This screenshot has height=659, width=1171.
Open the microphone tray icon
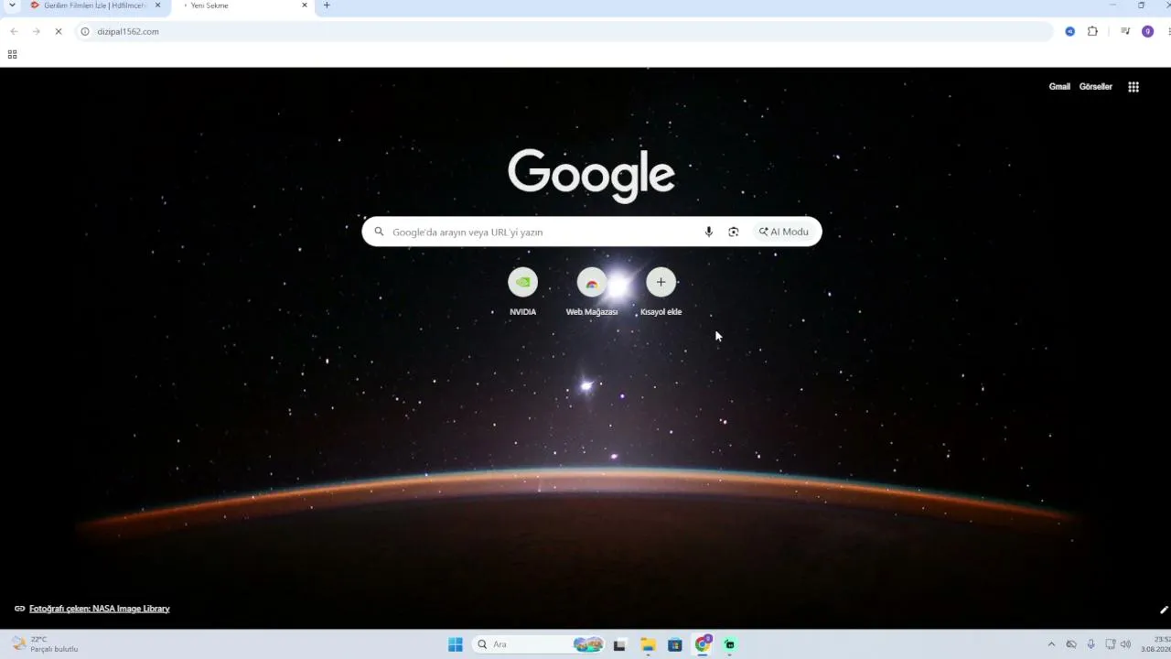coord(1090,644)
